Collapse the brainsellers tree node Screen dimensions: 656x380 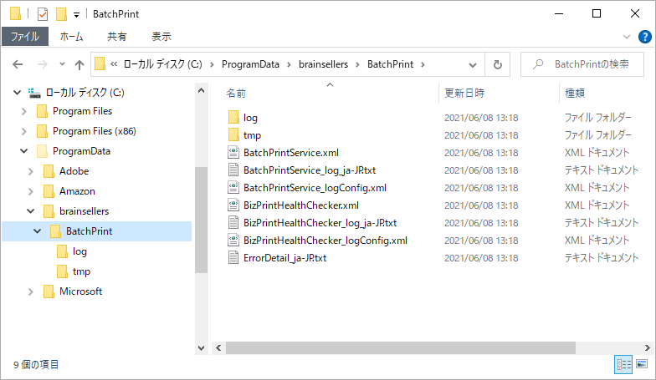pyautogui.click(x=30, y=211)
